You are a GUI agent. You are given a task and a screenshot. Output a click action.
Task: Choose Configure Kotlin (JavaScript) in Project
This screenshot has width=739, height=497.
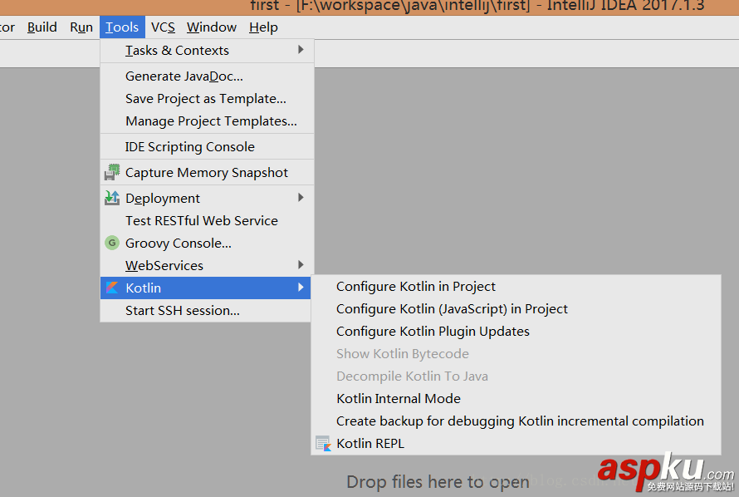click(516, 309)
